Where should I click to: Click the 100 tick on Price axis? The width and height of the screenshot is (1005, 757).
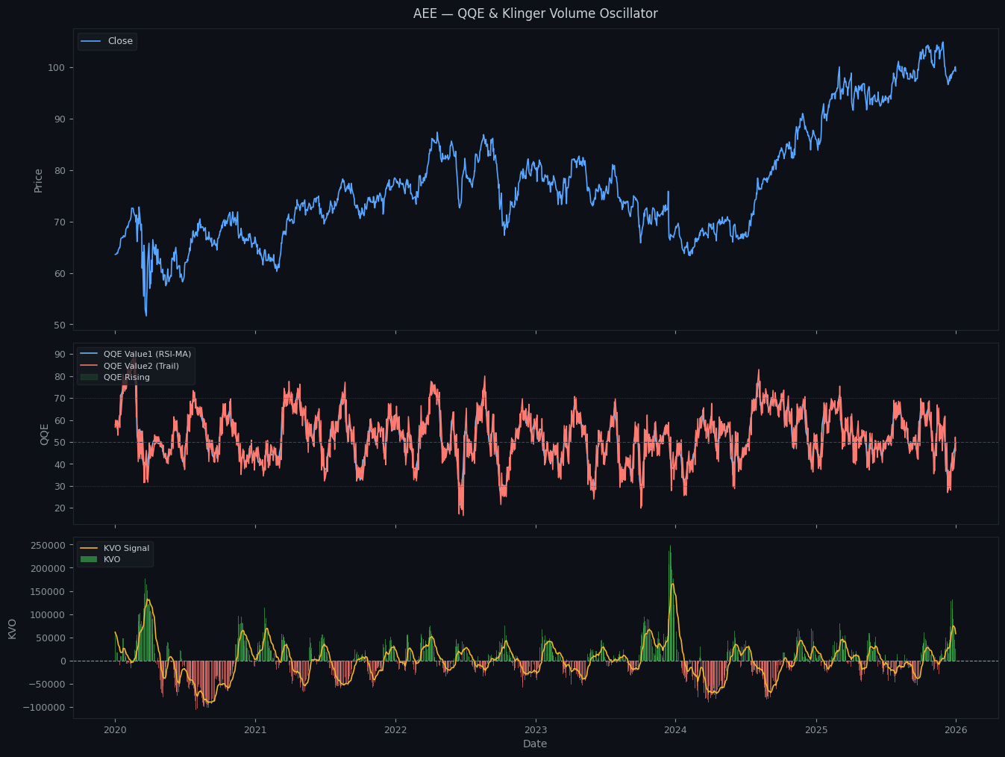[x=57, y=67]
